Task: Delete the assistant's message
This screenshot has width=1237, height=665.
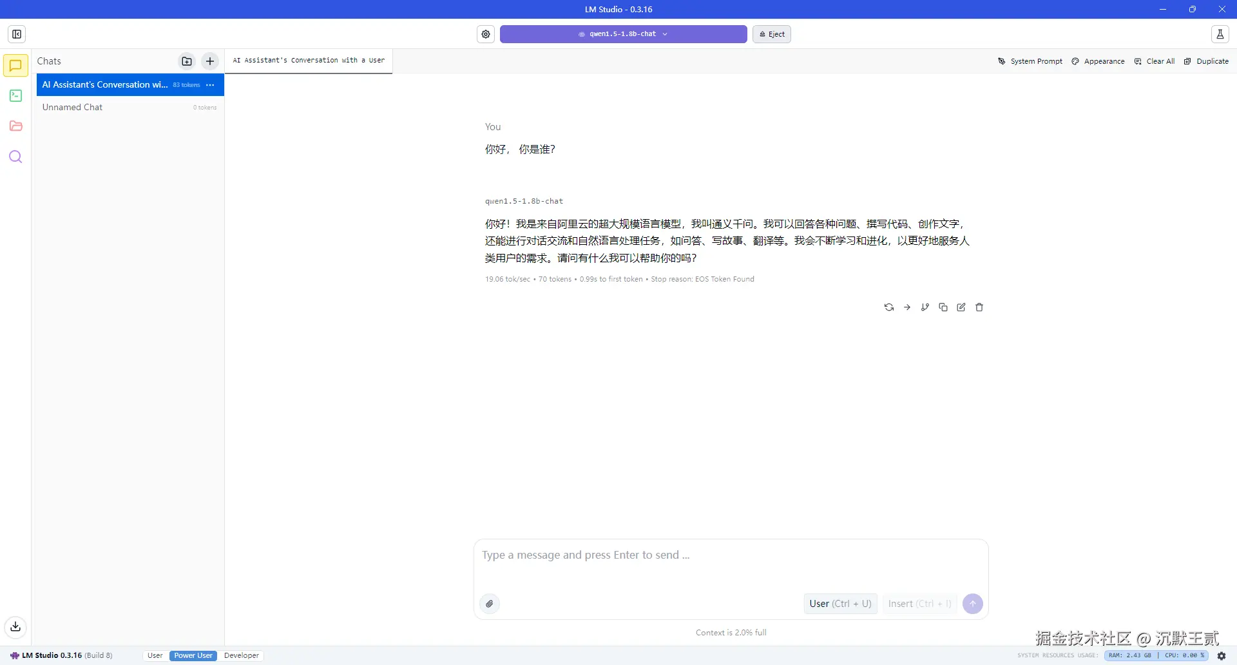Action: (x=979, y=307)
